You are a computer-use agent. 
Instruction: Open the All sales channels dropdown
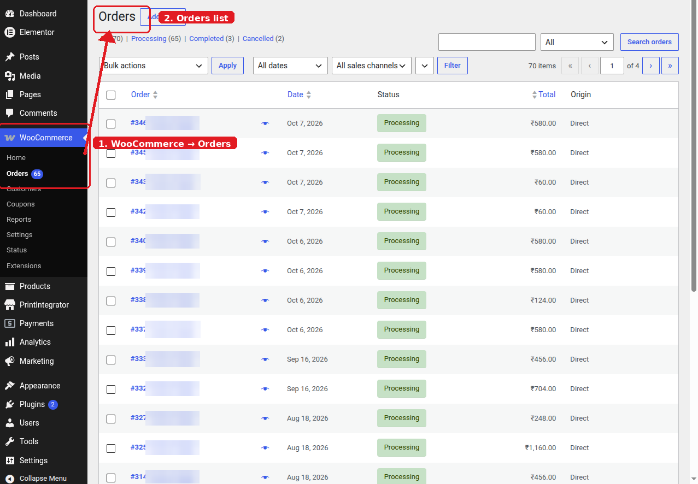click(372, 66)
